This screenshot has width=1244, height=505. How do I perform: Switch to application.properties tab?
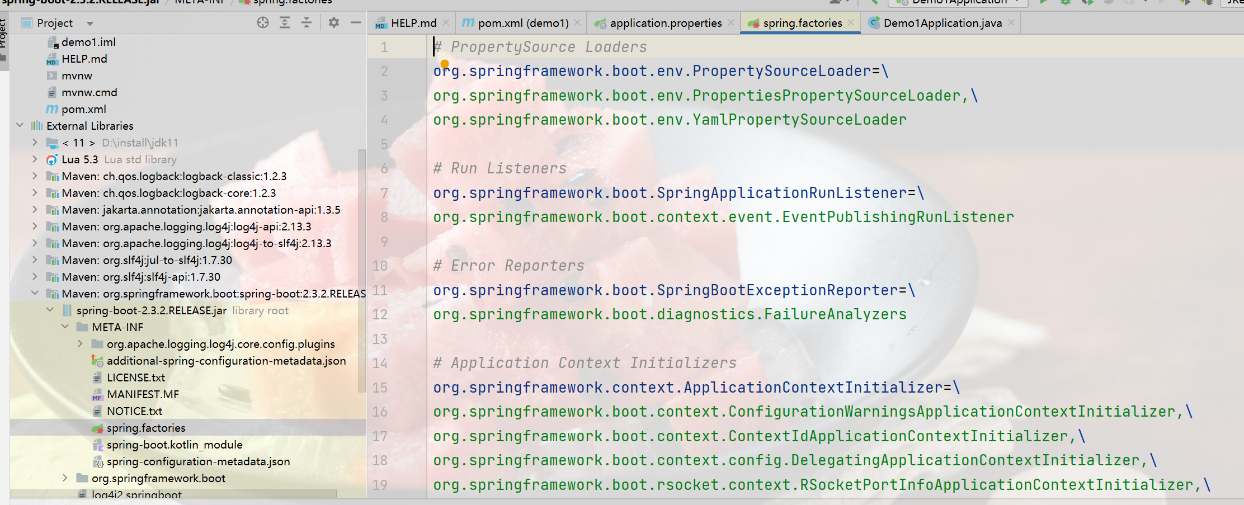click(x=666, y=23)
